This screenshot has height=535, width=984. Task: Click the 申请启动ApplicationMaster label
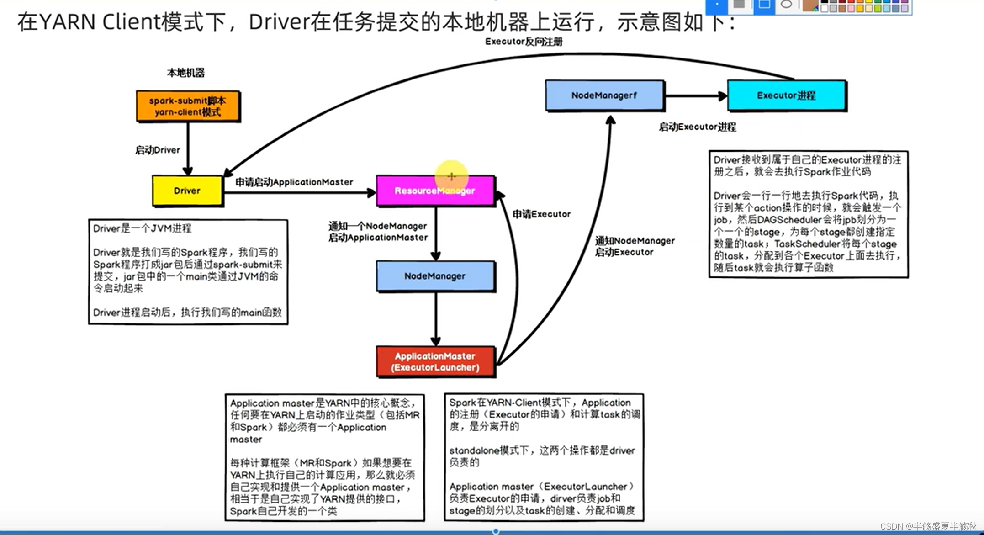coord(294,182)
